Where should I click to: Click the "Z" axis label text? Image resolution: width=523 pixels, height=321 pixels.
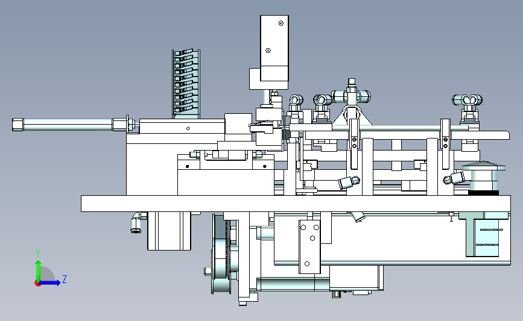(x=65, y=279)
